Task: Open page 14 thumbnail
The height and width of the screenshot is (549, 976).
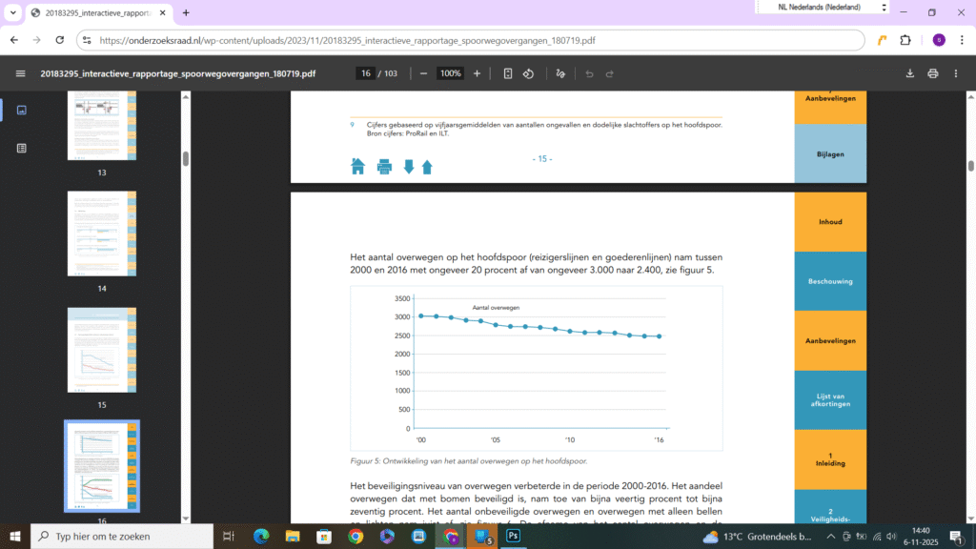Action: (101, 234)
